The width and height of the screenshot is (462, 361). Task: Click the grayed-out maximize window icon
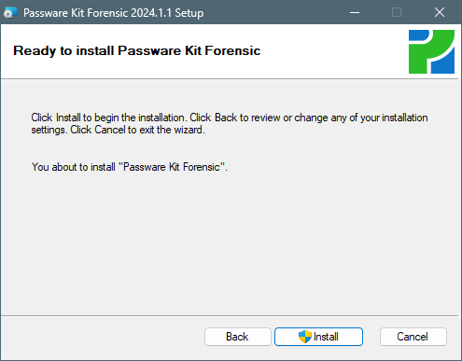(397, 12)
